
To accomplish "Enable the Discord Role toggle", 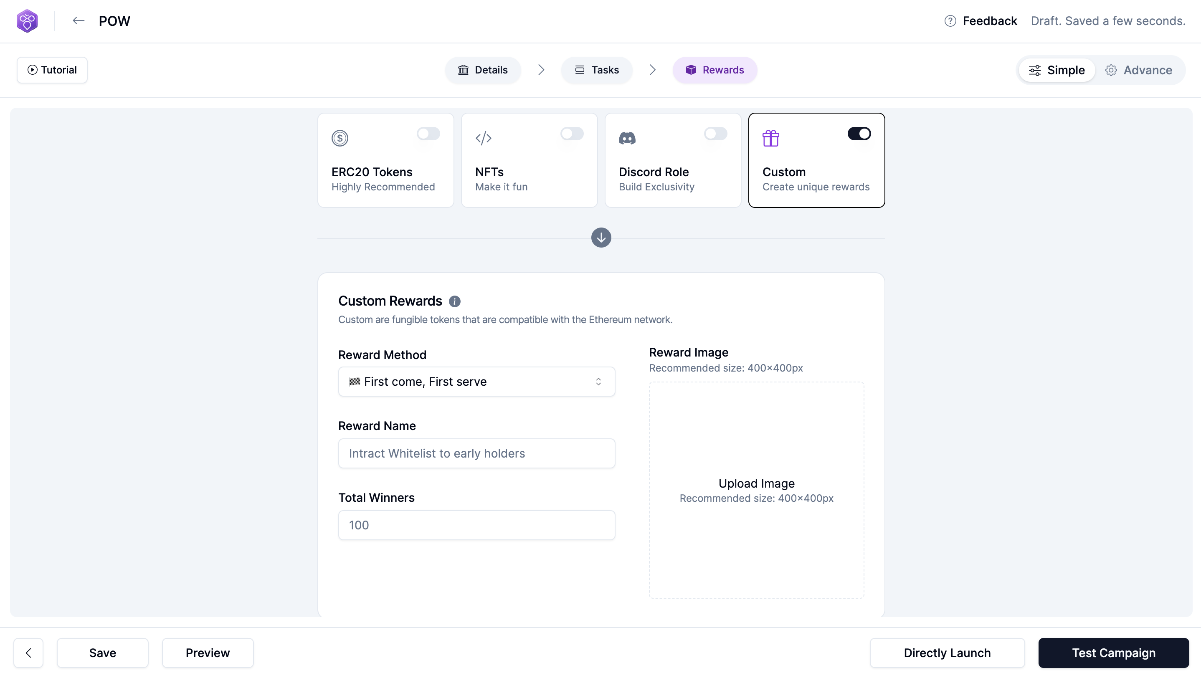I will [x=715, y=134].
